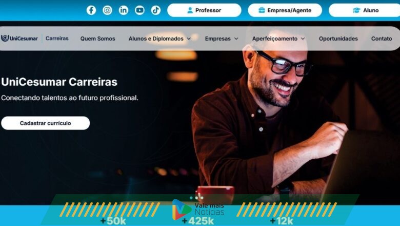
Task: Open the Instagram social icon
Action: pyautogui.click(x=107, y=10)
